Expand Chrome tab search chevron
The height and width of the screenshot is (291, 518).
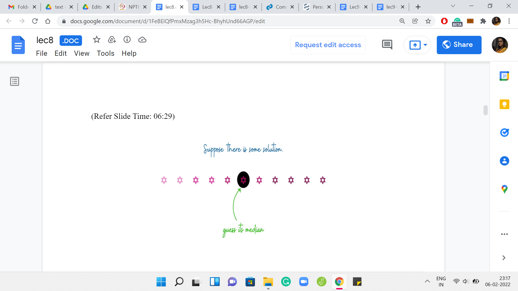pos(453,6)
